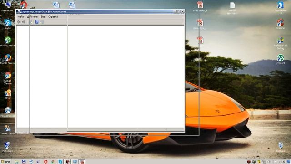Open the Новый текстовый document icon
The width and height of the screenshot is (291, 164).
[x=232, y=8]
